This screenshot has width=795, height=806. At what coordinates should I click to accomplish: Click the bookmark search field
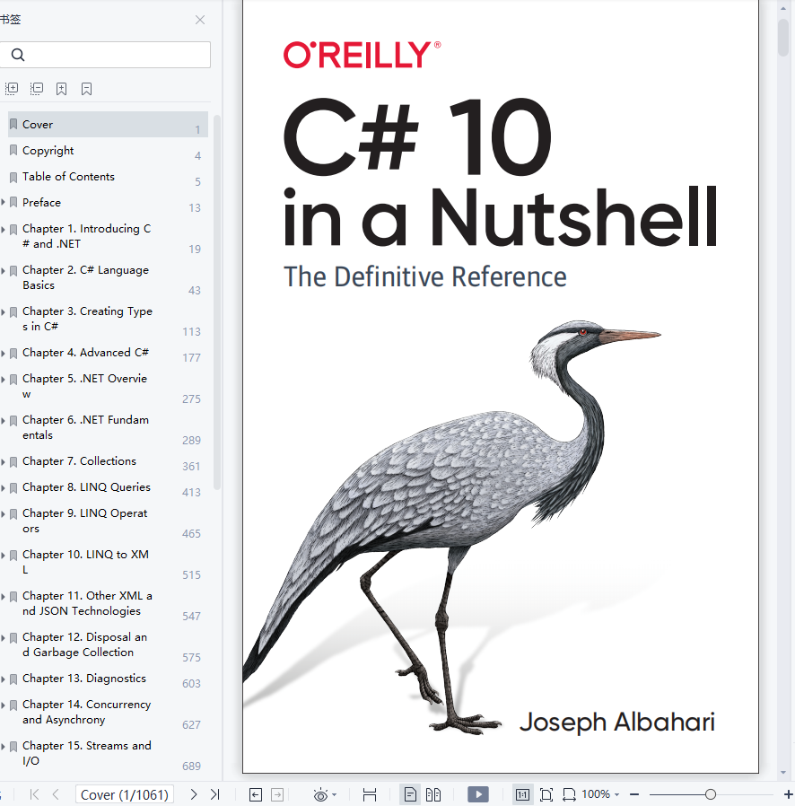[x=105, y=55]
